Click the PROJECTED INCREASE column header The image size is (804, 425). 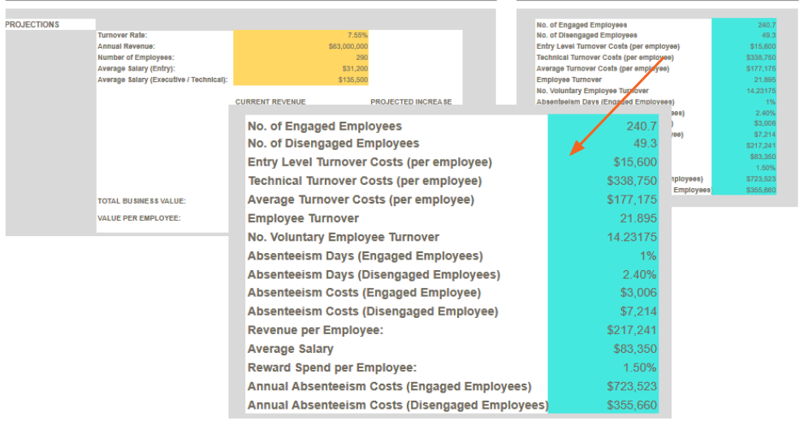tap(411, 102)
